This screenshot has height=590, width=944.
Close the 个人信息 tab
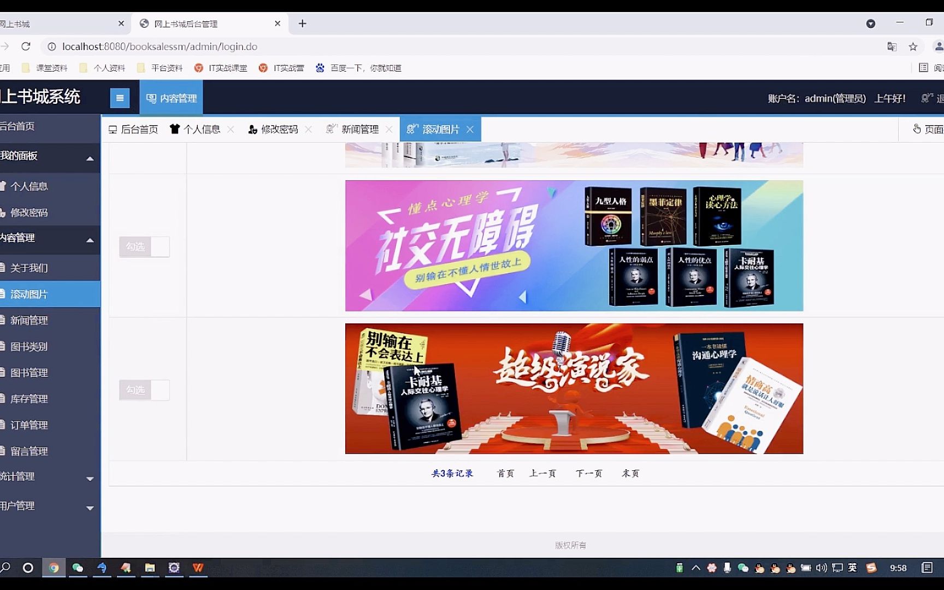pyautogui.click(x=231, y=129)
